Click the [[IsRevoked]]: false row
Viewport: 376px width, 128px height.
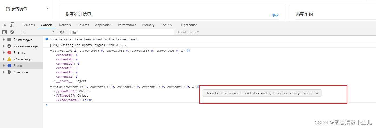click(74, 100)
